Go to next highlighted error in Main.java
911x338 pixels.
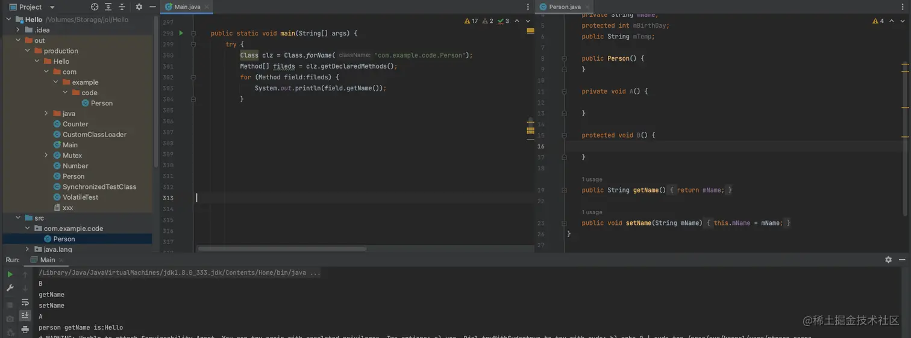(528, 21)
